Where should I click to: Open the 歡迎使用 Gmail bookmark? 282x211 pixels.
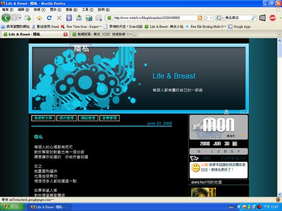point(46,27)
